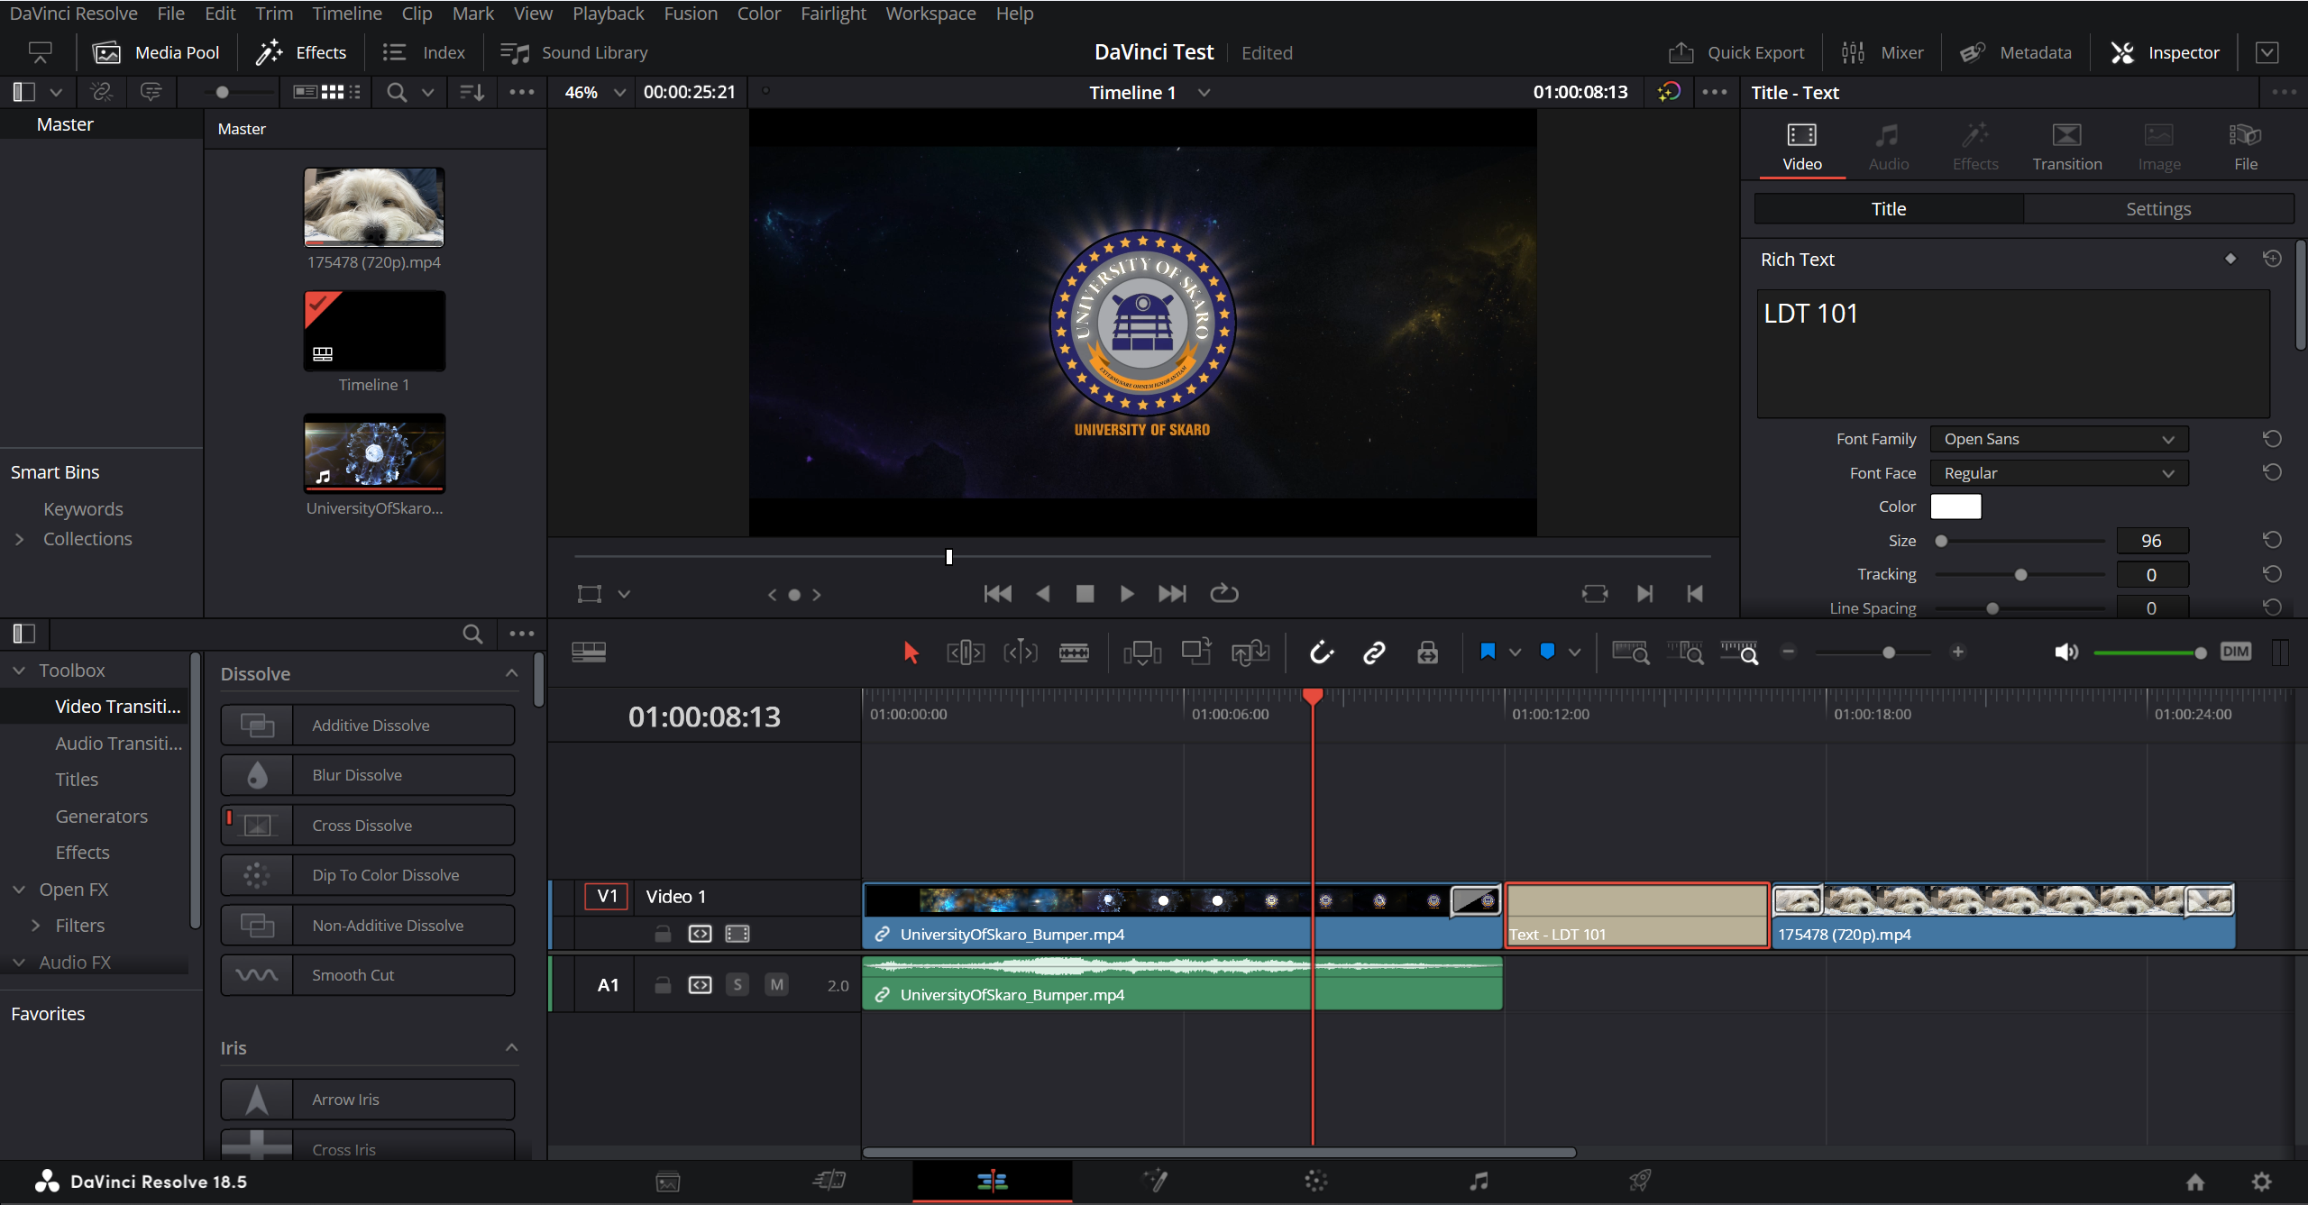Toggle Linked Selection
This screenshot has width=2308, height=1205.
point(1374,653)
